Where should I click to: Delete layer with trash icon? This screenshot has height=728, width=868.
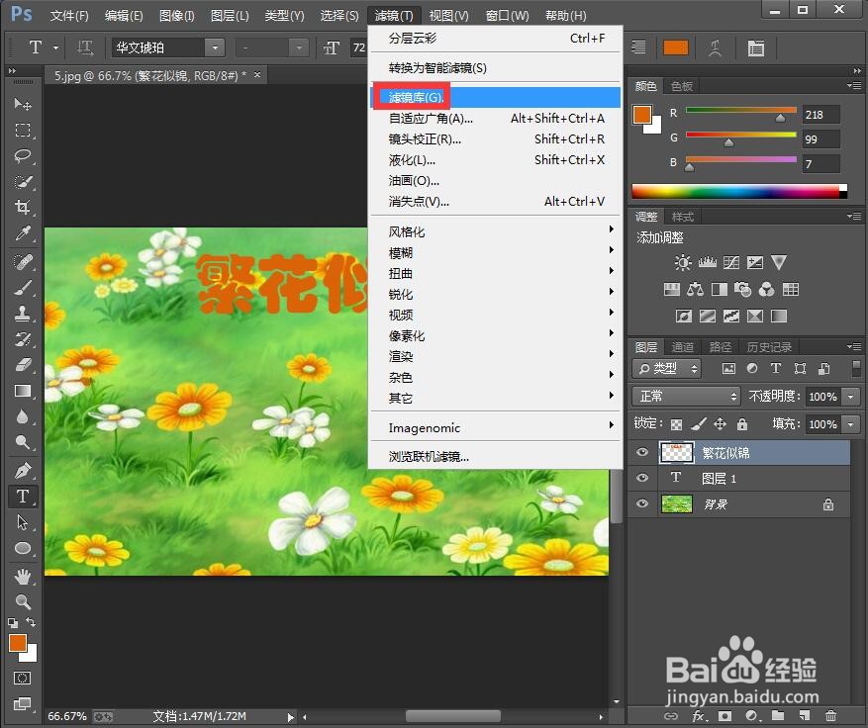click(x=830, y=716)
